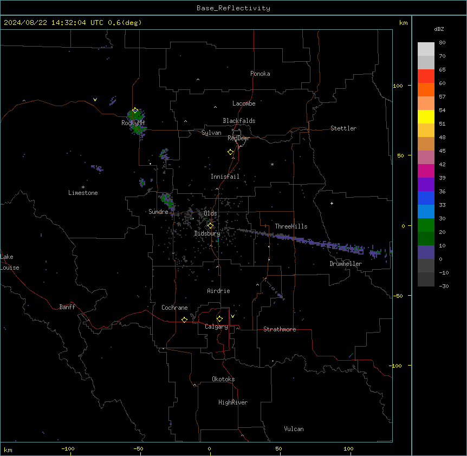
Task: Click the Blackfalds label
Action: 239,121
